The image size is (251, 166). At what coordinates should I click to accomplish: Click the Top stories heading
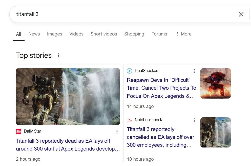click(x=34, y=55)
